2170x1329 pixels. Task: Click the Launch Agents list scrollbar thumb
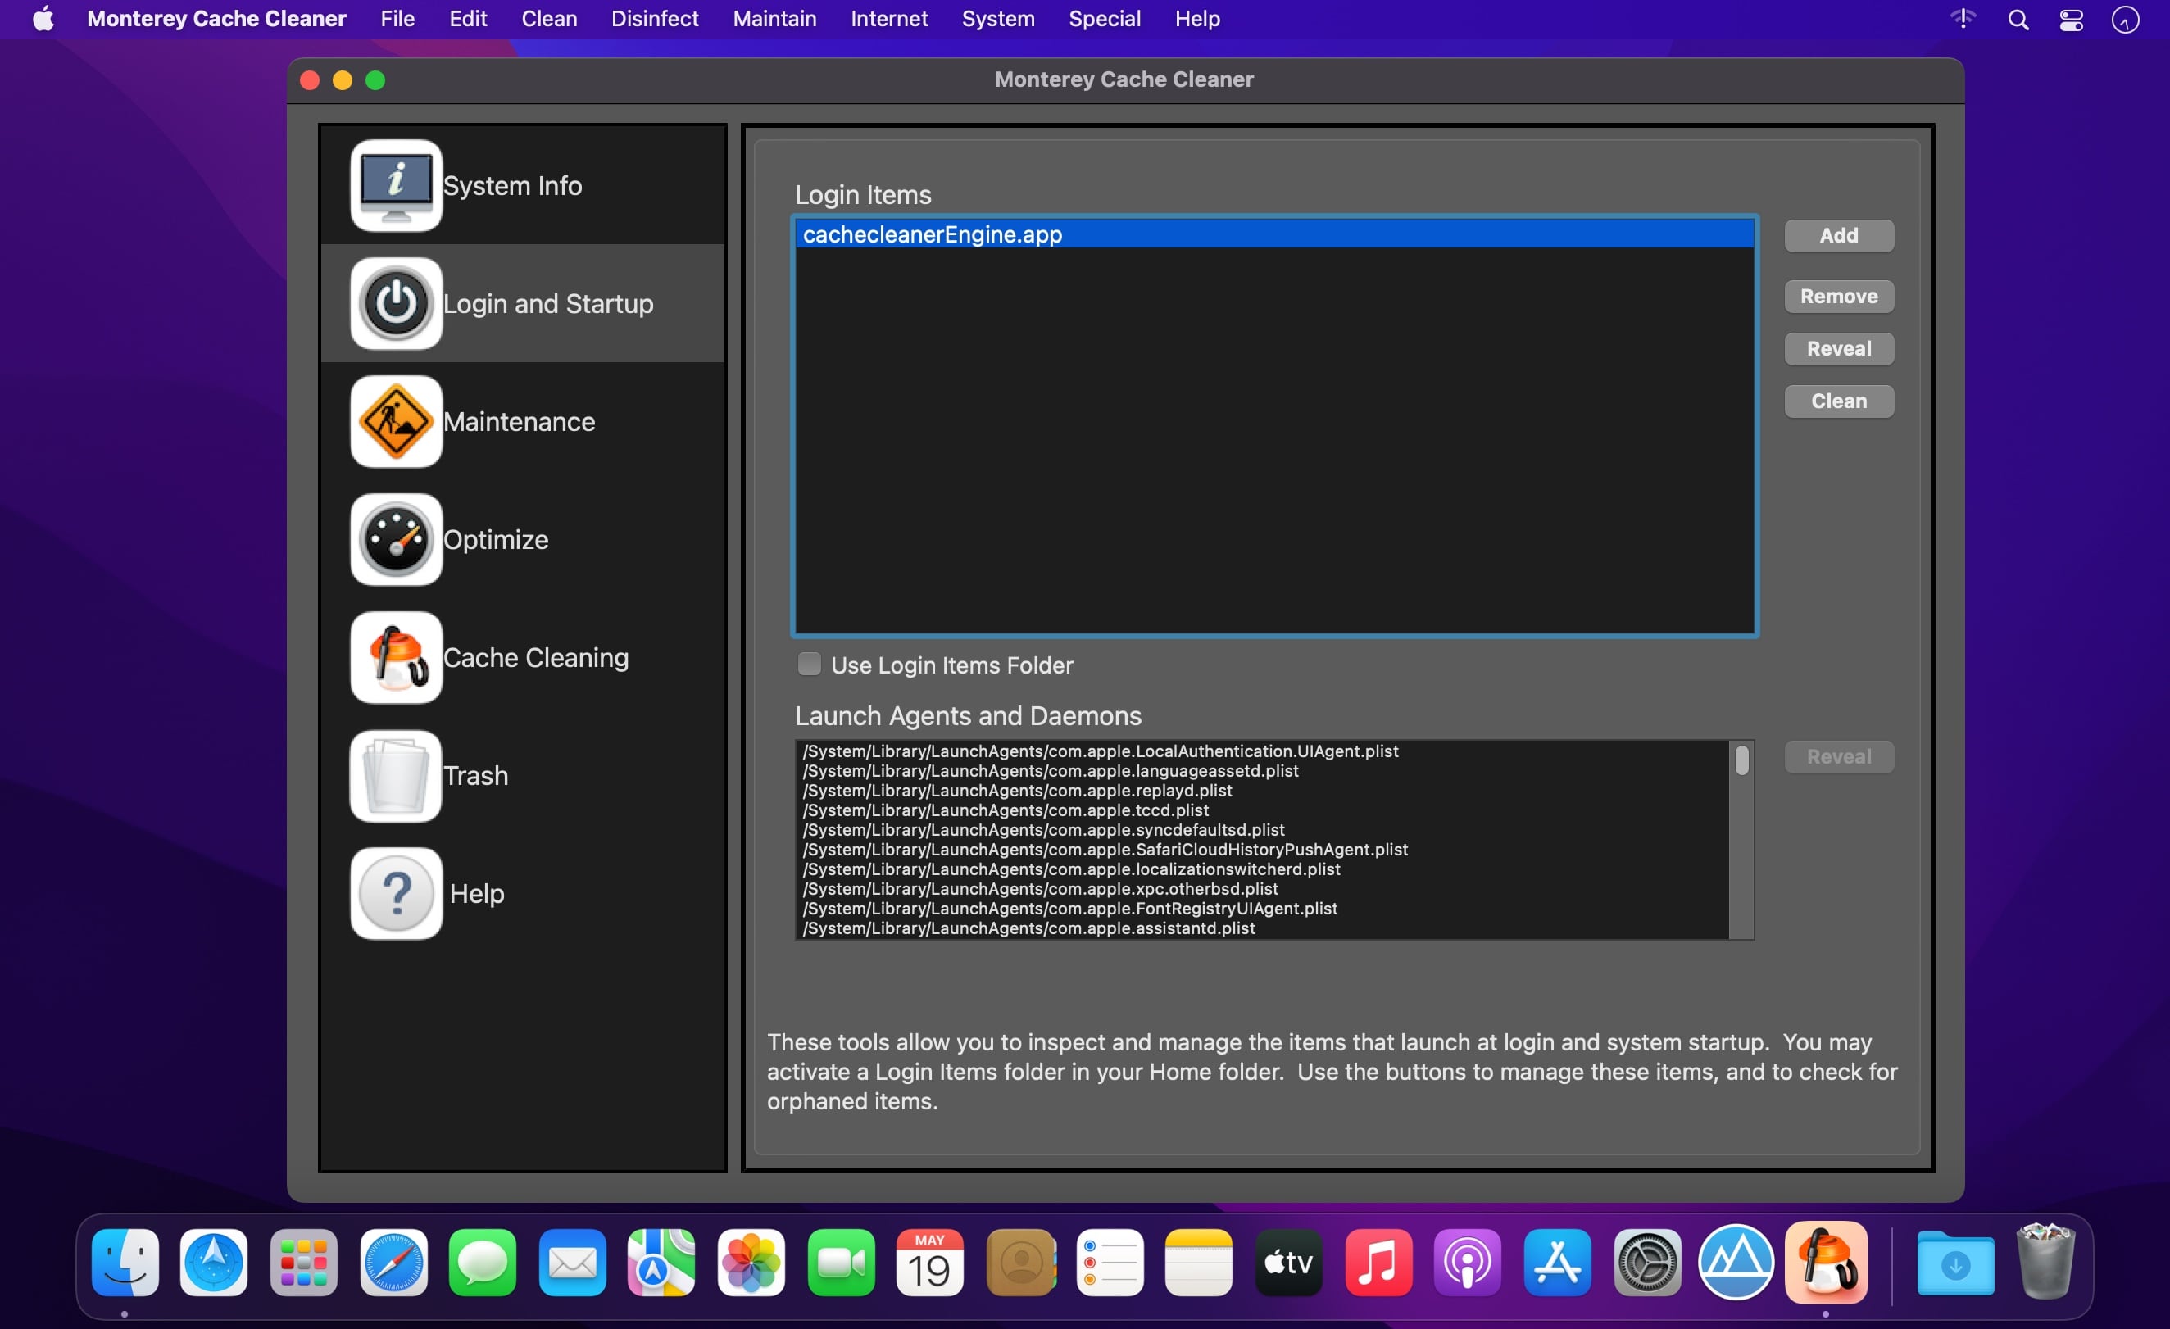[x=1741, y=760]
